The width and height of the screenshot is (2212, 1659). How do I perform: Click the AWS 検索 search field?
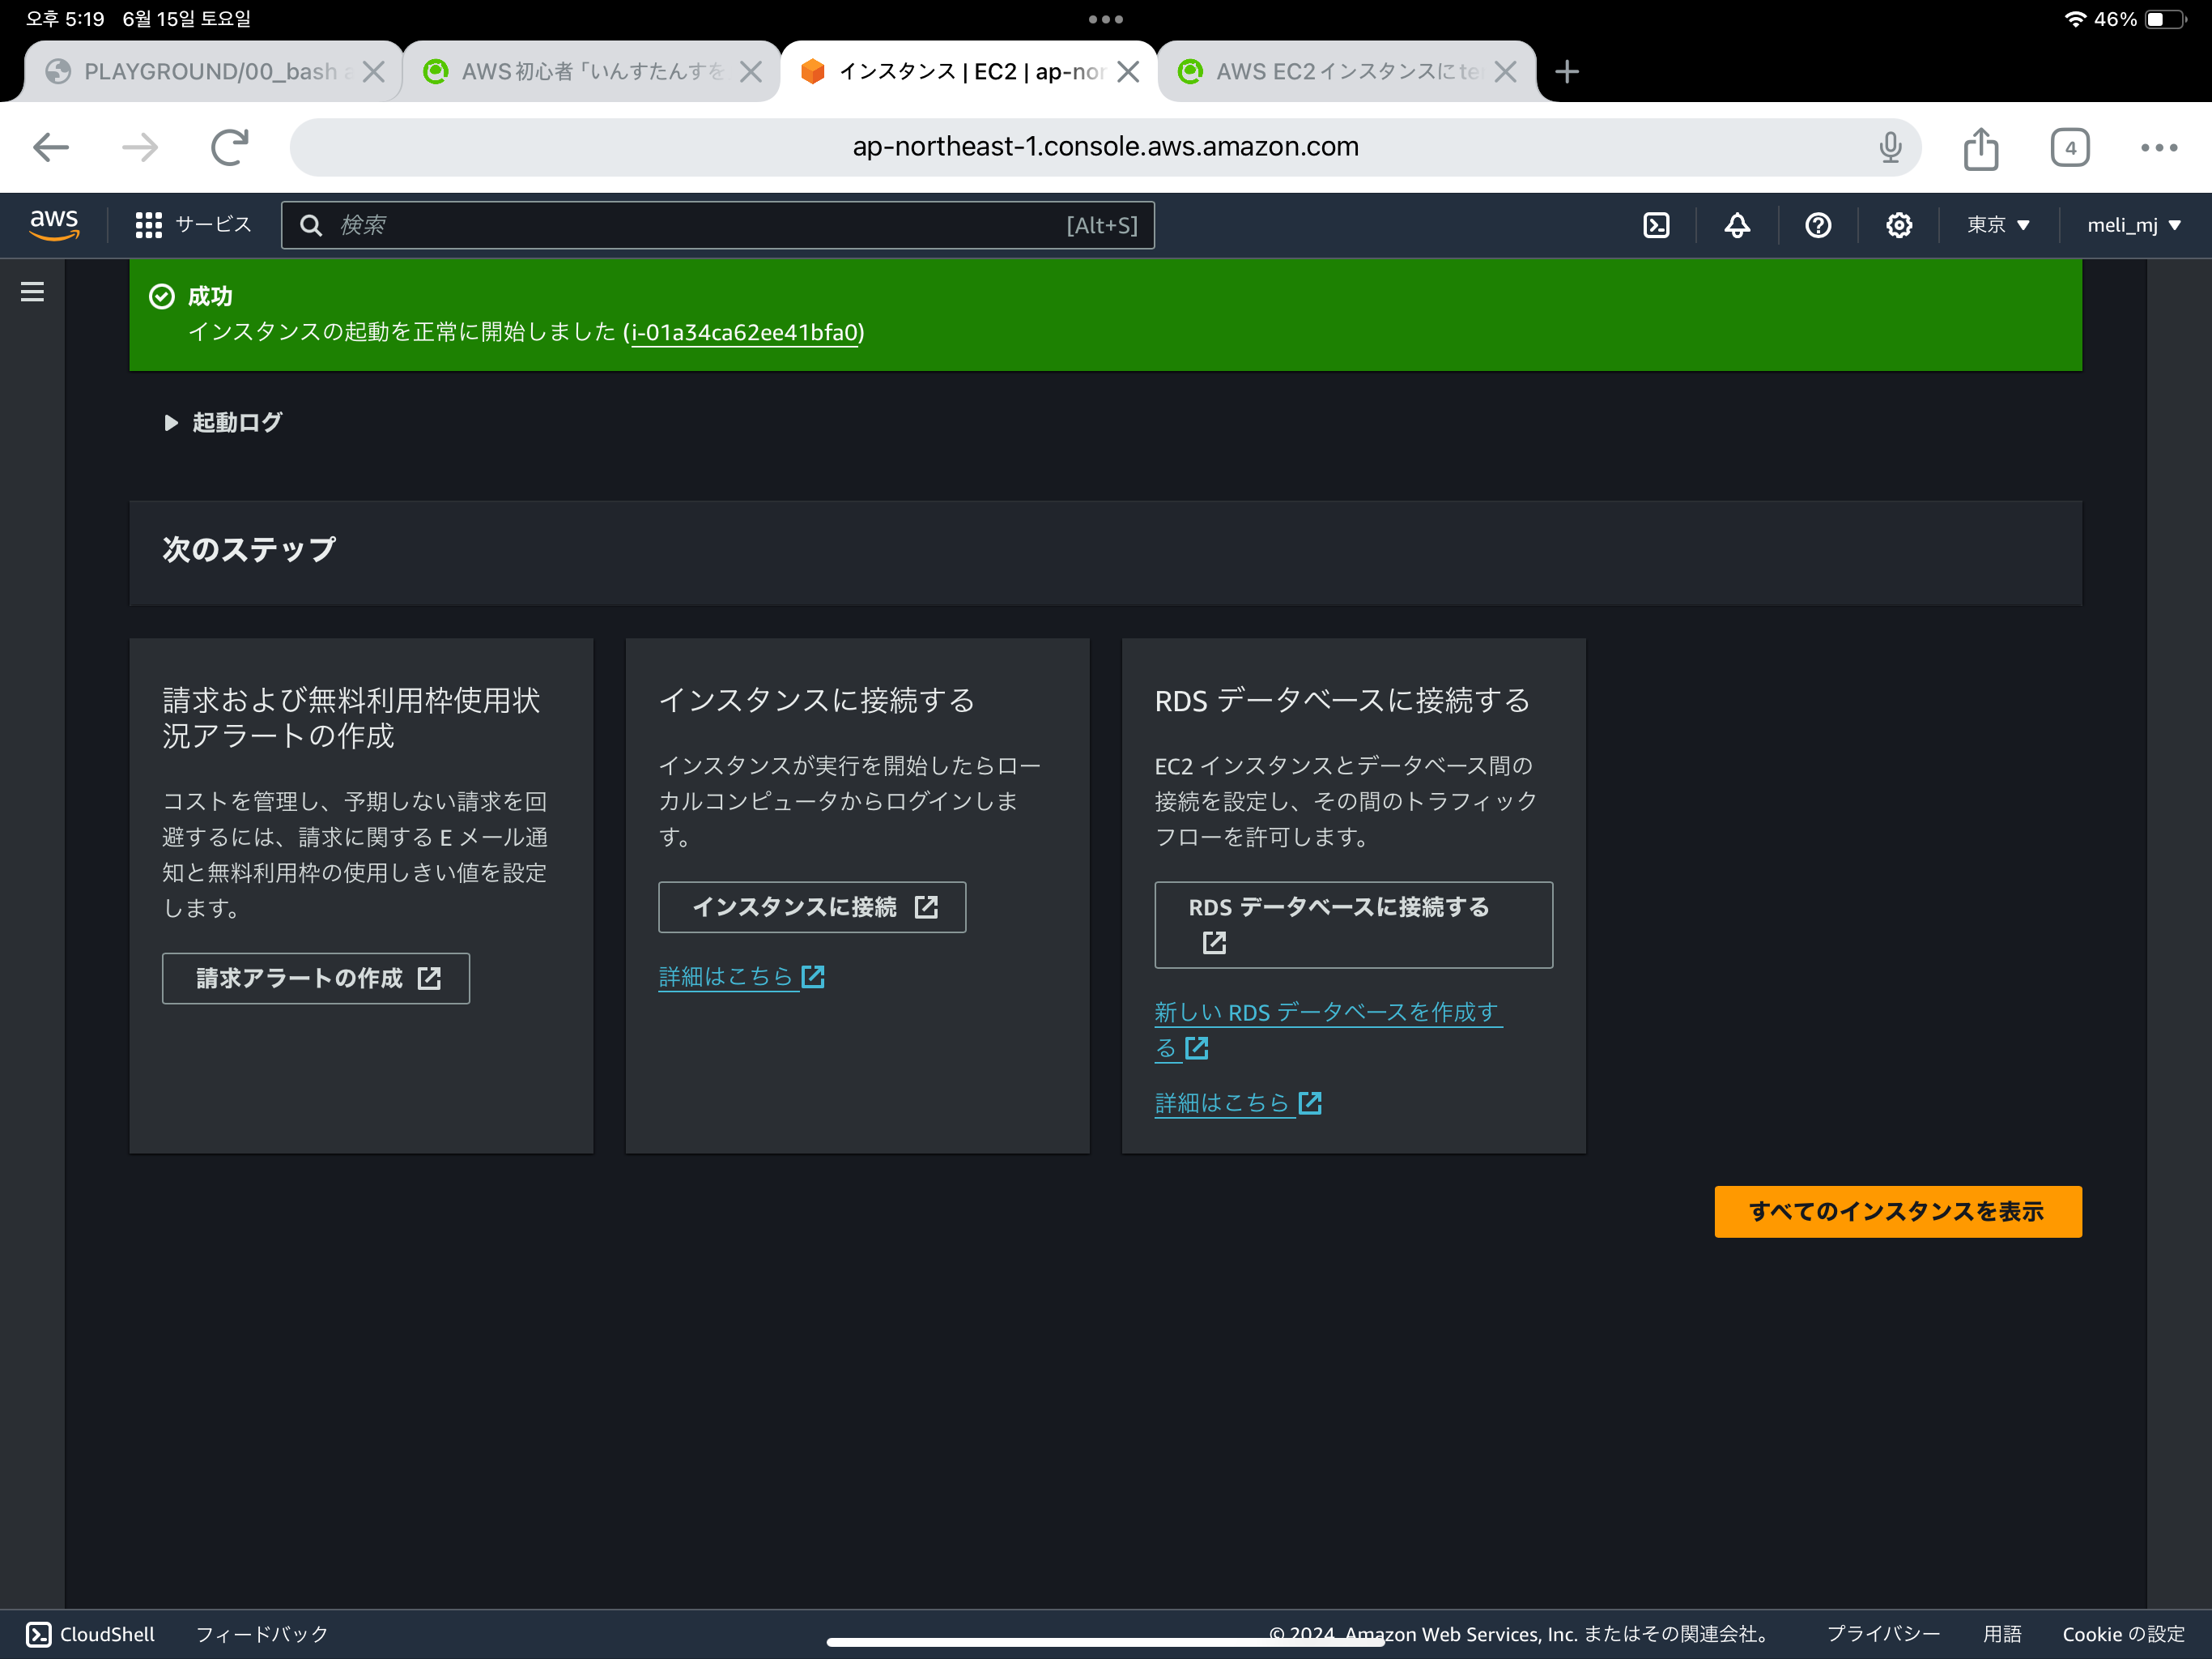(x=700, y=225)
